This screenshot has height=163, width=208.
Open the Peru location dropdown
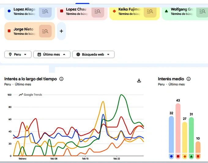tap(18, 54)
